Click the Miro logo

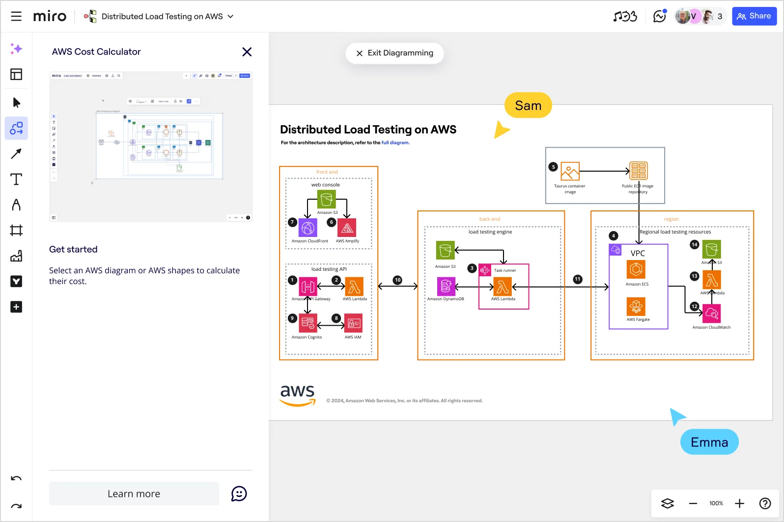pyautogui.click(x=50, y=16)
